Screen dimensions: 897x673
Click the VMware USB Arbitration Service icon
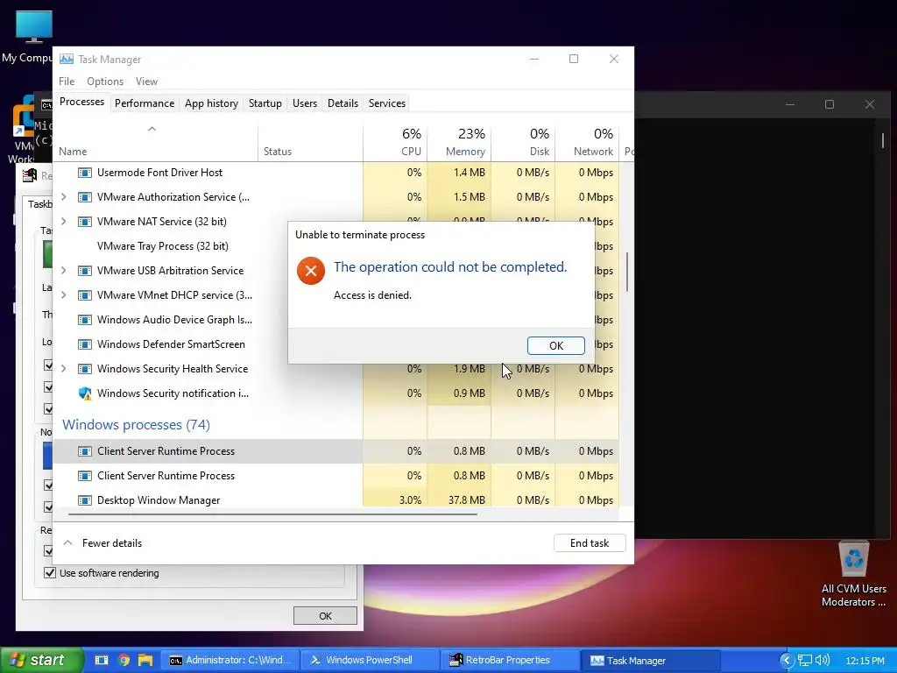85,271
